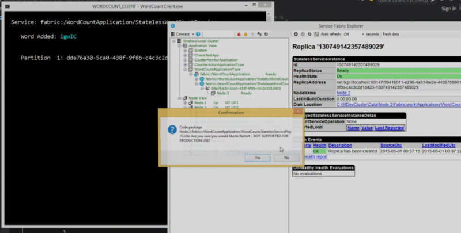Screen dimensions: 461x233
Task: Choose No in the Confirmation dialog
Action: pyautogui.click(x=286, y=158)
